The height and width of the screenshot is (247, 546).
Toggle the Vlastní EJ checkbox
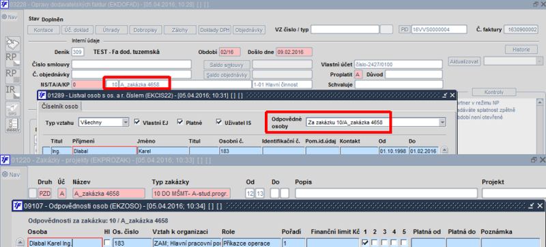pos(137,122)
